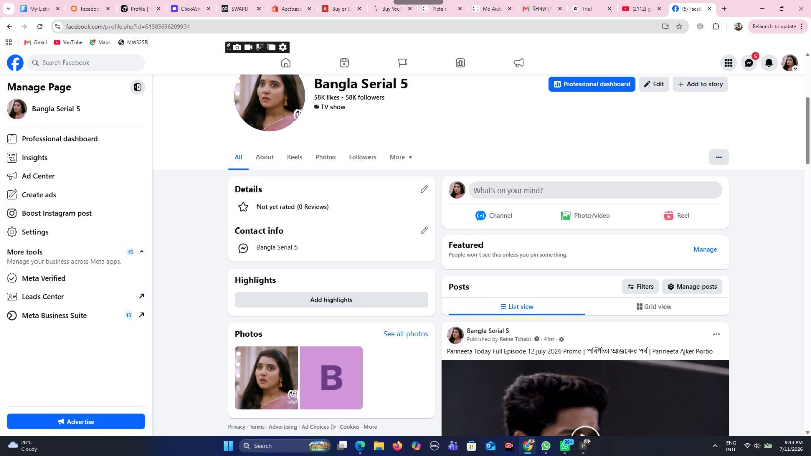Click the Edit page button

(x=654, y=84)
